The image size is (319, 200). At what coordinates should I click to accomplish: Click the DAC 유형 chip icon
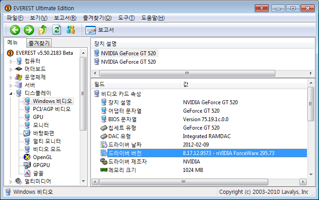click(104, 136)
